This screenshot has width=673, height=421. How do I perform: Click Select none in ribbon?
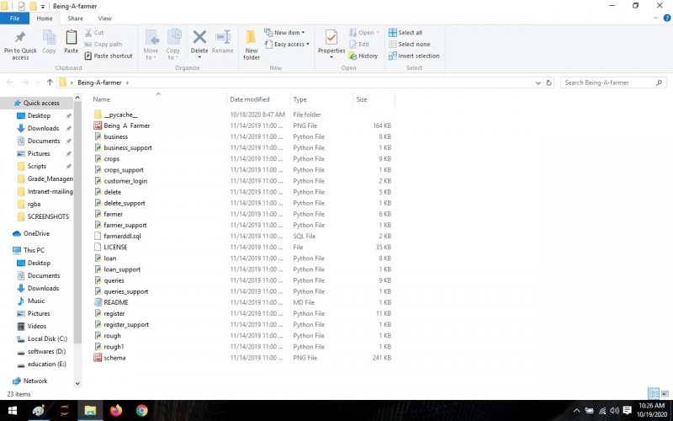click(409, 45)
